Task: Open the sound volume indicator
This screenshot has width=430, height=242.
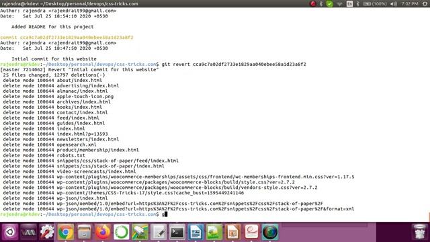Action: [x=394, y=4]
